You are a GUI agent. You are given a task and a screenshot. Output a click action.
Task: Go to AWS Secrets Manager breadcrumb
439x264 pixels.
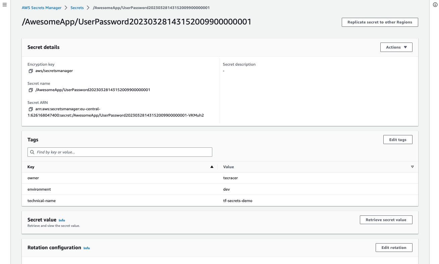(42, 8)
